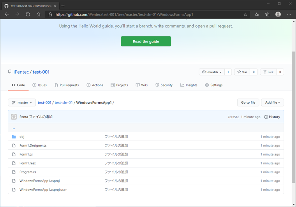Open the obj folder
Screen dimensions: 296x207
(x=22, y=136)
